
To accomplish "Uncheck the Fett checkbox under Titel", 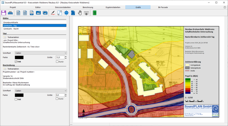I will 16,62.
